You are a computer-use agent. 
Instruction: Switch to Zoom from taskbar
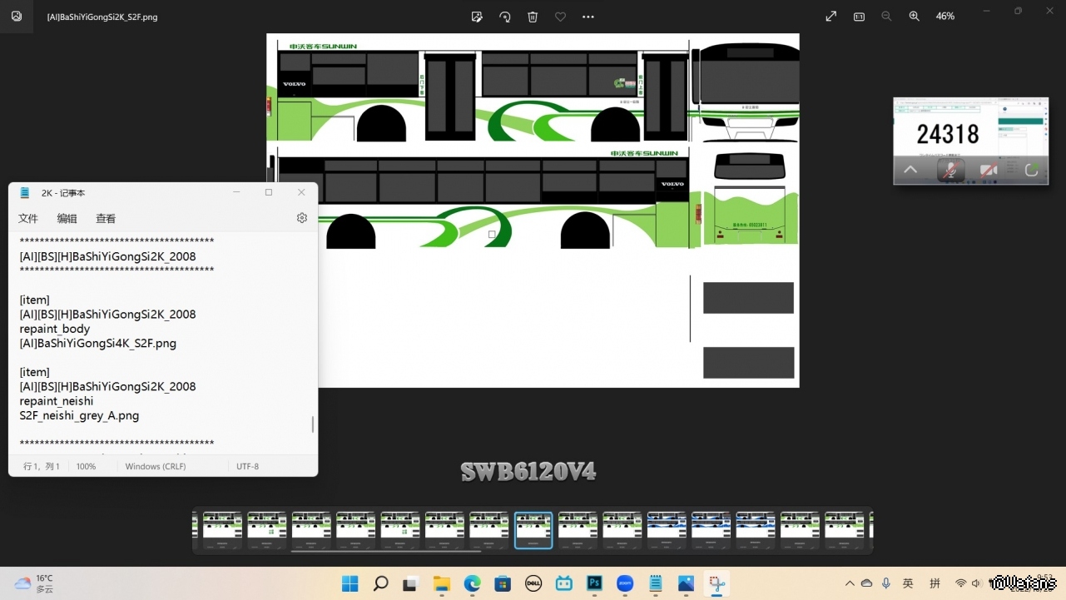point(625,583)
